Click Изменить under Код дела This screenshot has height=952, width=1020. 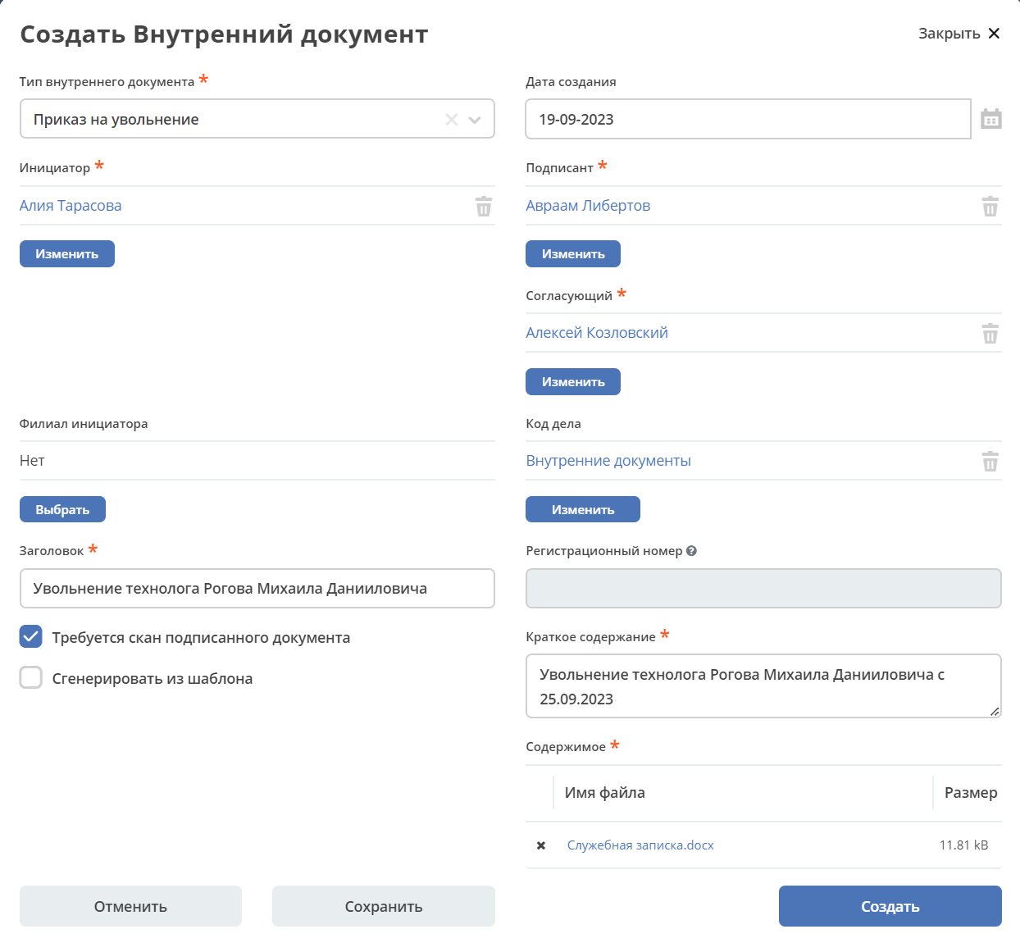tap(583, 509)
